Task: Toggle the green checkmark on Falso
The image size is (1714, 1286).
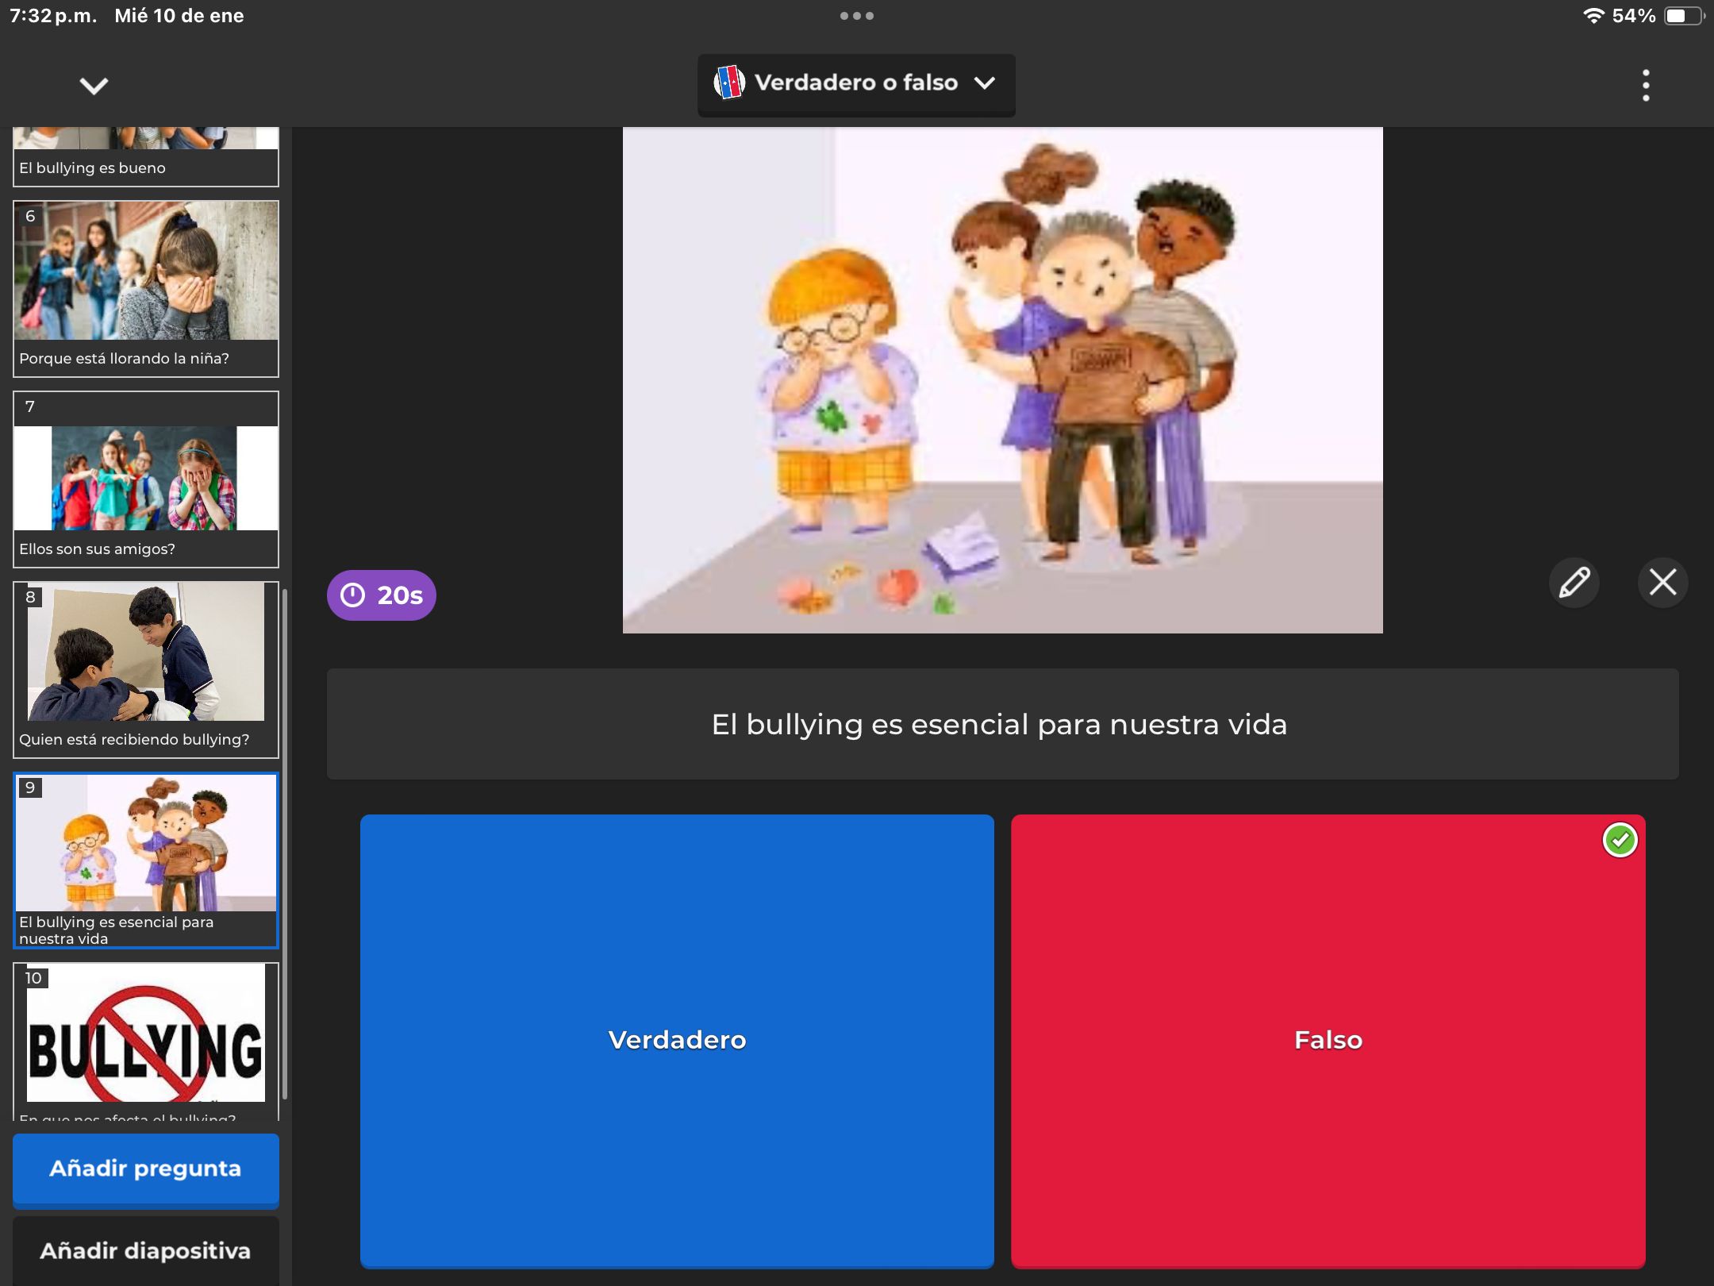Action: (x=1620, y=840)
